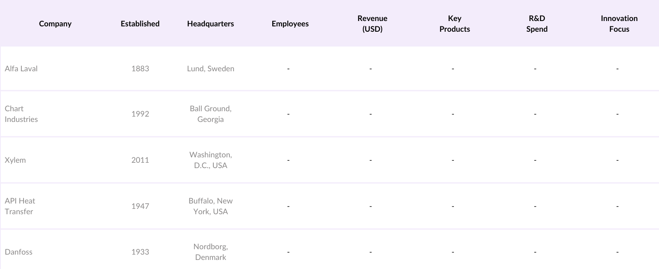659x269 pixels.
Task: Select the Ball Ground, Georgia cell
Action: click(210, 114)
